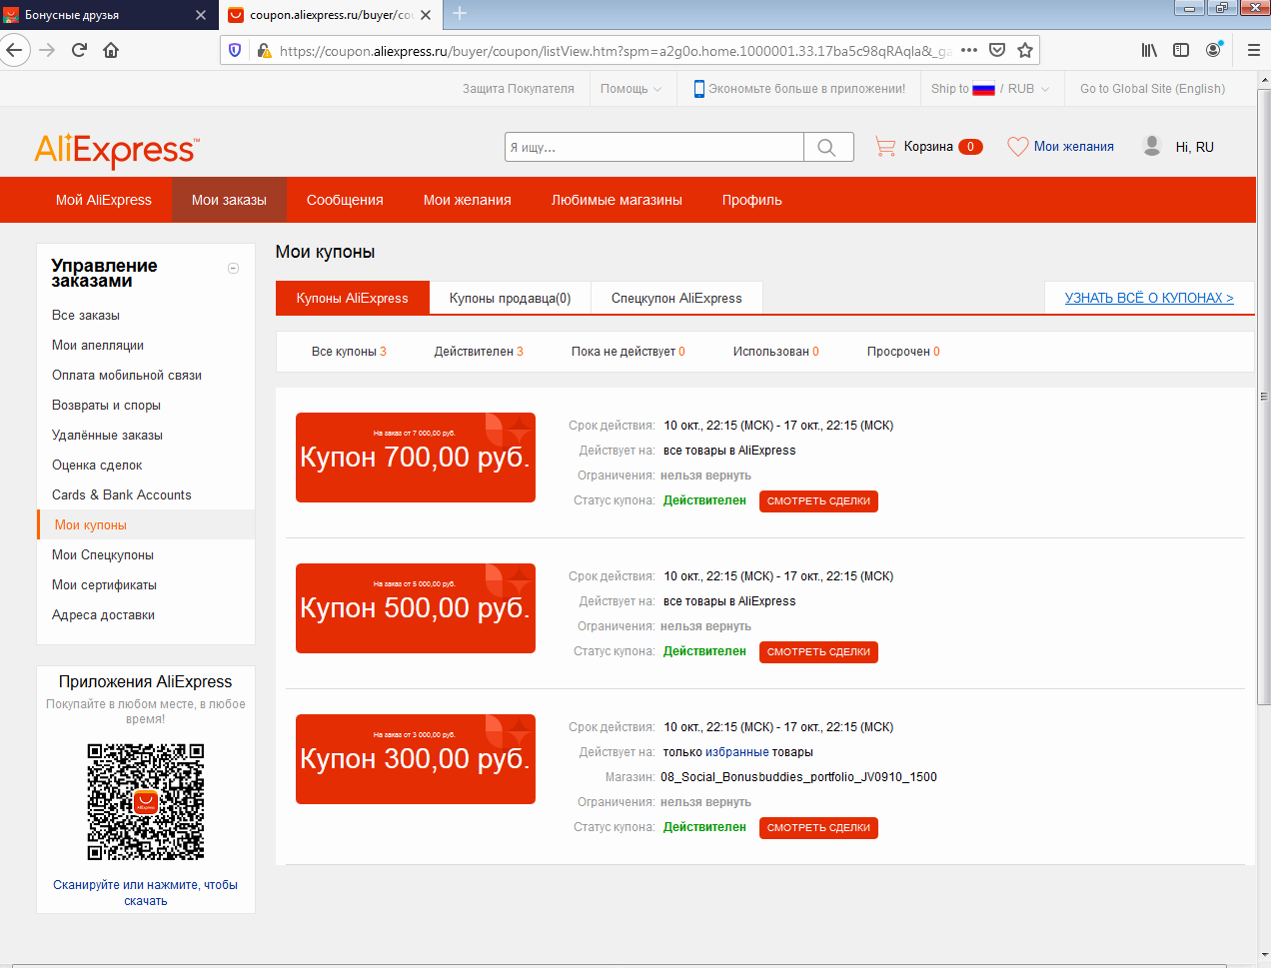The image size is (1271, 968).
Task: Filter by Просрочен 0
Action: (x=903, y=352)
